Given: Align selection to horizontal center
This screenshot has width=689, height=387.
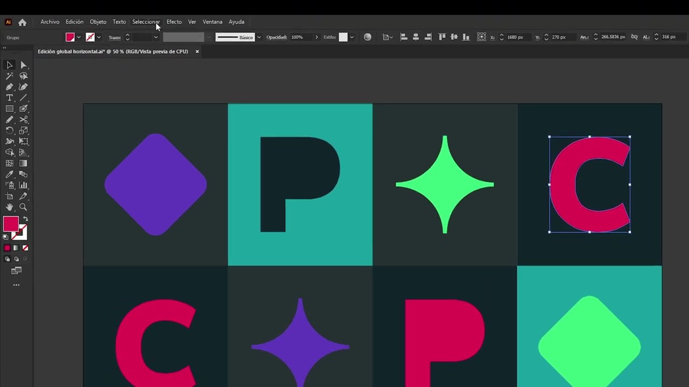Looking at the screenshot, I should [416, 37].
